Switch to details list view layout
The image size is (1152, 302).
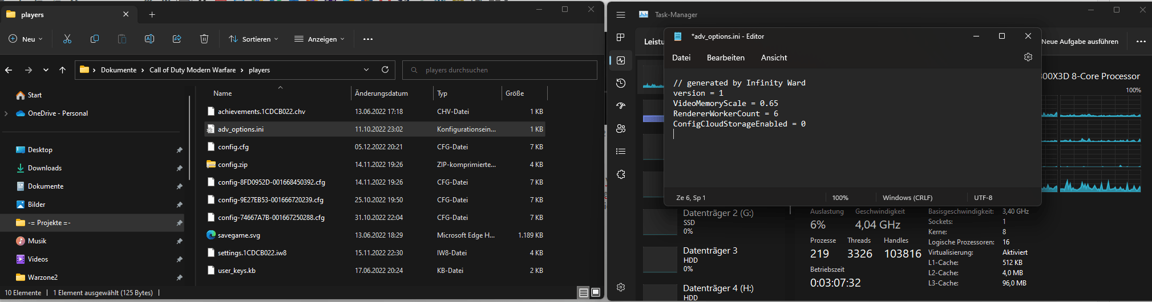point(583,292)
